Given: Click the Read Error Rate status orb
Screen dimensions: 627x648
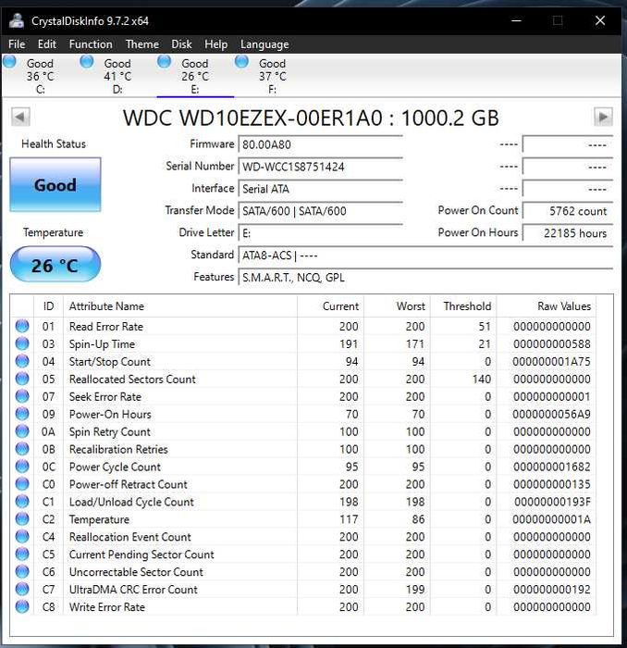Looking at the screenshot, I should click(22, 326).
